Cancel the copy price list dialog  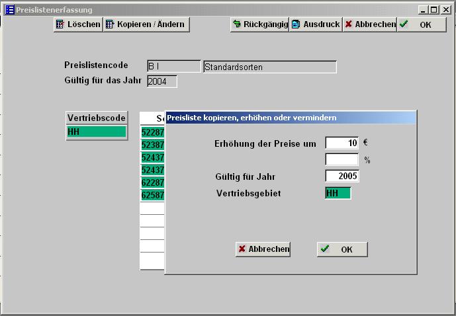pos(263,249)
